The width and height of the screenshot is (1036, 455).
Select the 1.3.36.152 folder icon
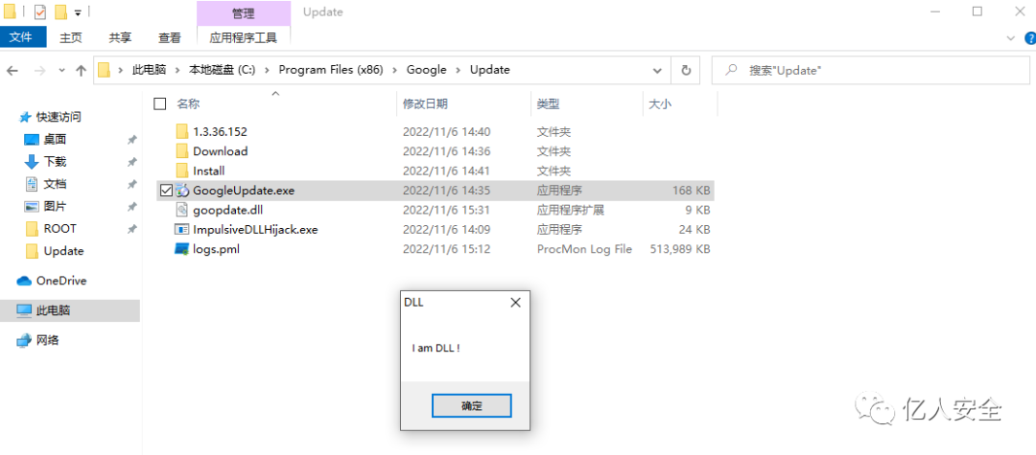182,132
